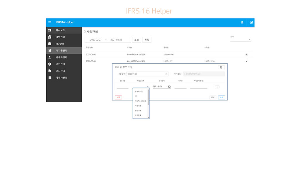The image size is (300, 171).
Task: Click the document icon in edit dialog
Action: tap(221, 67)
